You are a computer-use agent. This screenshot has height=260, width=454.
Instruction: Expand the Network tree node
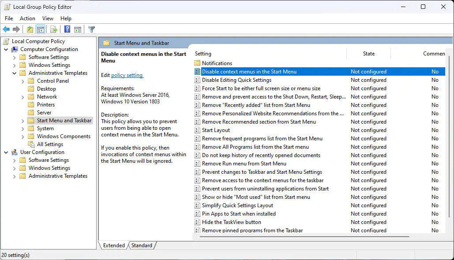pos(23,97)
